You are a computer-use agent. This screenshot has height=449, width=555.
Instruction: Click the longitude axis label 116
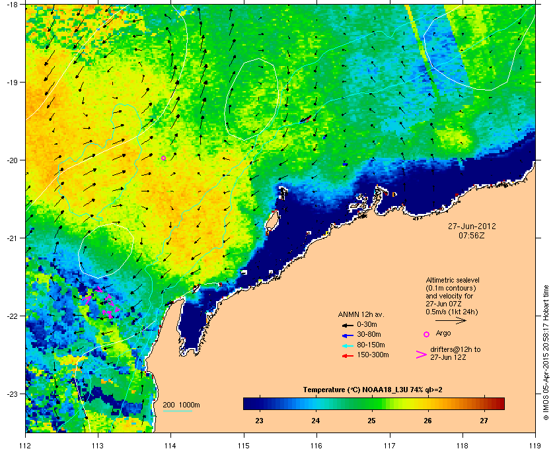316,445
